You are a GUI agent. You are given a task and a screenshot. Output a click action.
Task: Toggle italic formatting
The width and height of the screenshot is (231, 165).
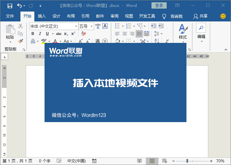click(40, 34)
